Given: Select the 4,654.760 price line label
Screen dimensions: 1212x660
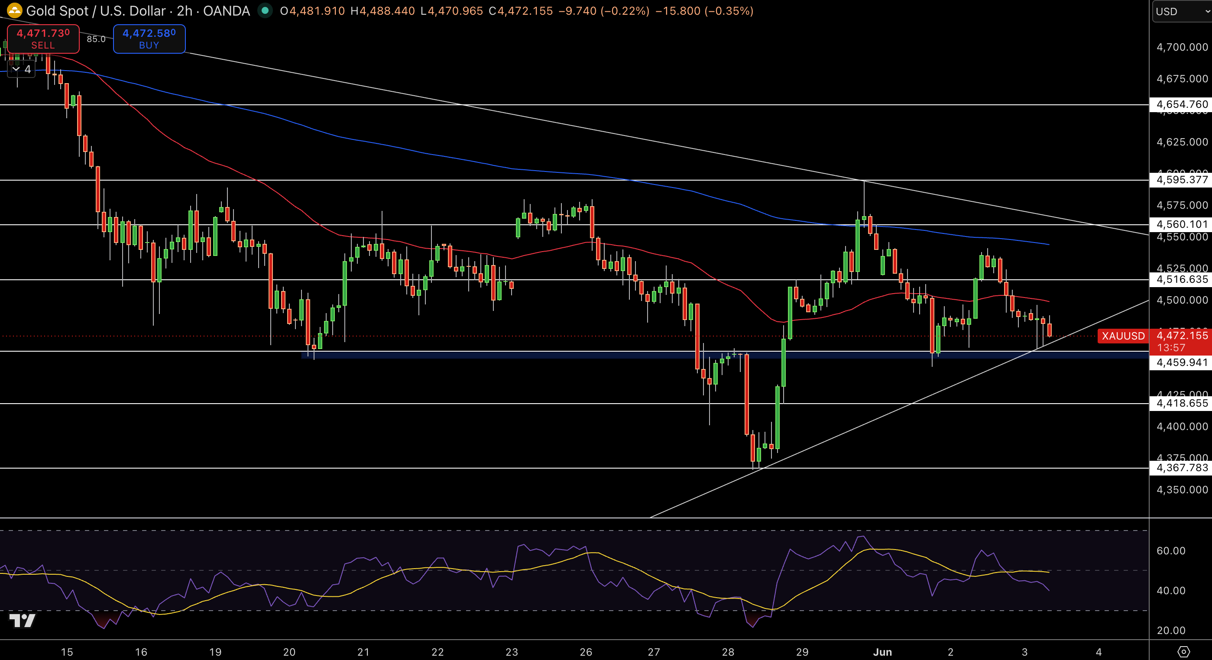Looking at the screenshot, I should point(1181,104).
